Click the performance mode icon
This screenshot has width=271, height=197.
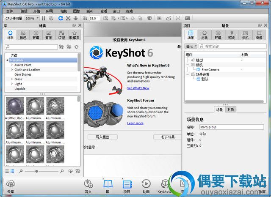(x=51, y=18)
